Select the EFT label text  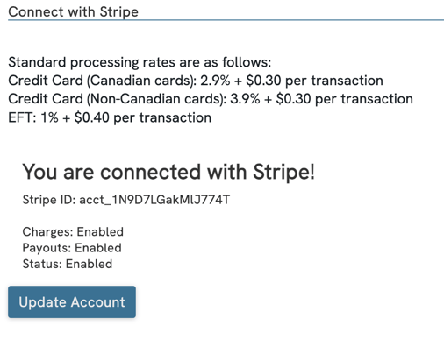pyautogui.click(x=22, y=118)
